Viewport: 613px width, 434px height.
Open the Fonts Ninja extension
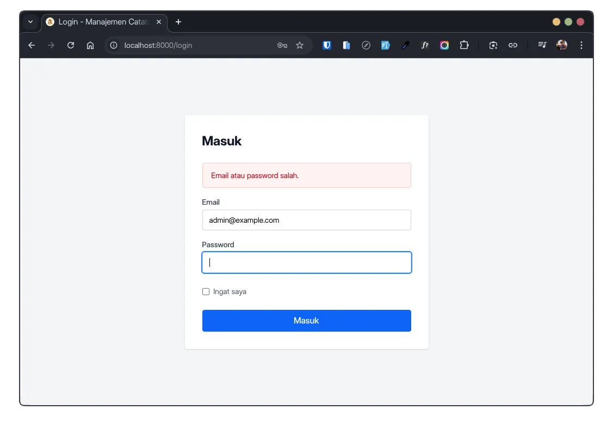pos(386,45)
